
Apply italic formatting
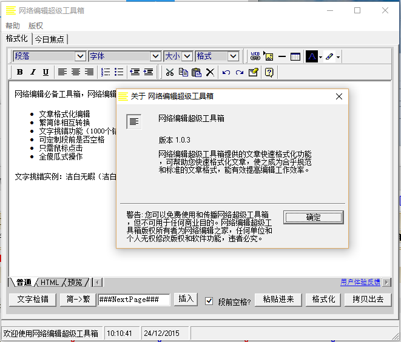pyautogui.click(x=33, y=72)
